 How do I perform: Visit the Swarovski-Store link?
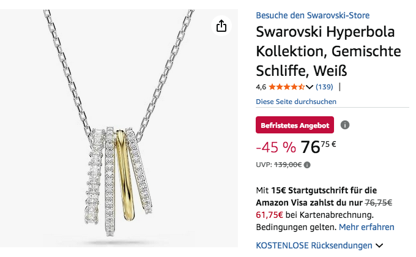click(313, 15)
